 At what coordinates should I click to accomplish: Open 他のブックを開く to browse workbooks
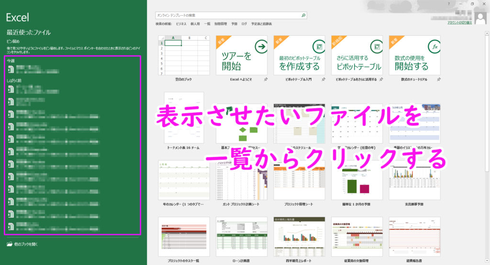point(22,244)
